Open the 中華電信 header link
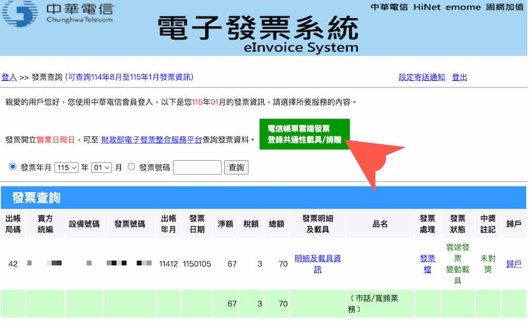 click(389, 7)
